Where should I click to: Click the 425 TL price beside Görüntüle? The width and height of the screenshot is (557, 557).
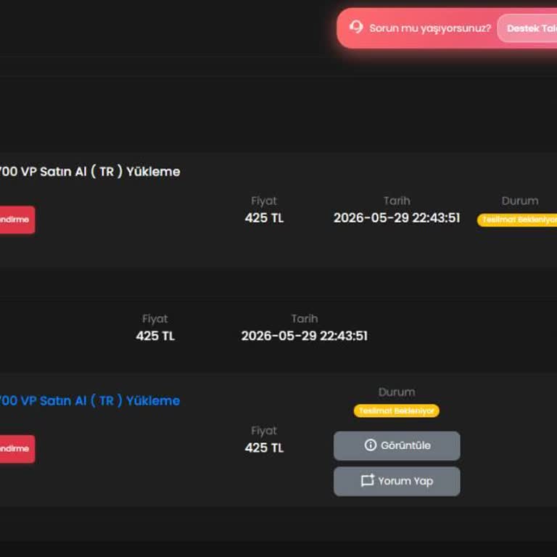point(264,447)
